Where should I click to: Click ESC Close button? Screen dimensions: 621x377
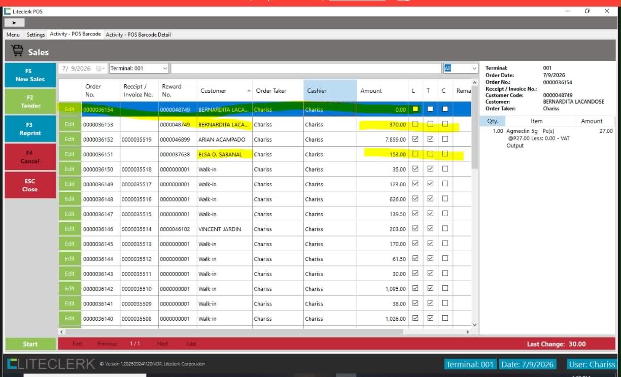click(x=30, y=185)
